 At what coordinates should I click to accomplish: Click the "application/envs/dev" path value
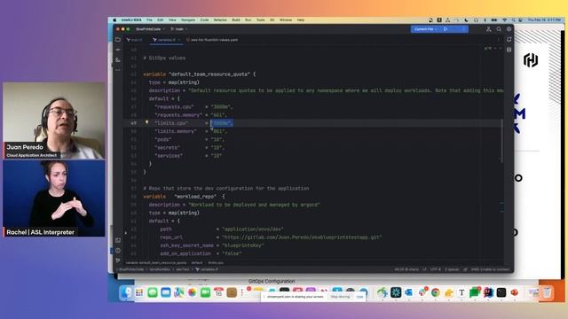click(x=252, y=229)
